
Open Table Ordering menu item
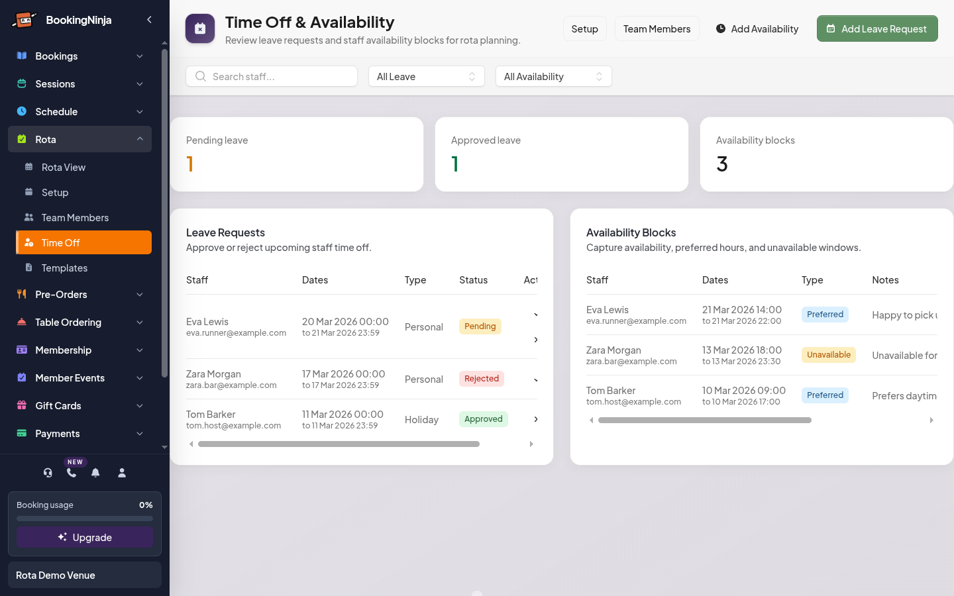coord(79,322)
